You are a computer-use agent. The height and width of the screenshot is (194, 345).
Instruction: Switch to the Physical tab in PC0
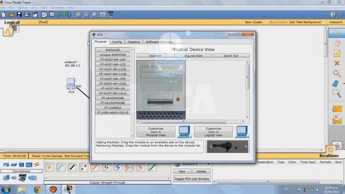pyautogui.click(x=100, y=41)
